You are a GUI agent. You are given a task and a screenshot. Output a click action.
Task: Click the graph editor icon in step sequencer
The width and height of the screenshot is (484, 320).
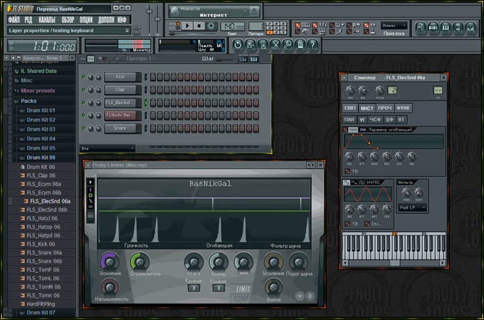pos(243,59)
